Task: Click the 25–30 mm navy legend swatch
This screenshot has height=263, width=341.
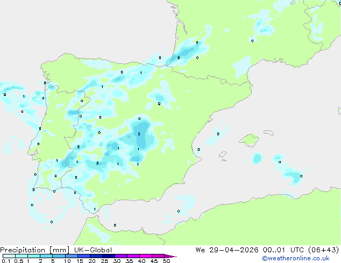Action: (x=108, y=256)
